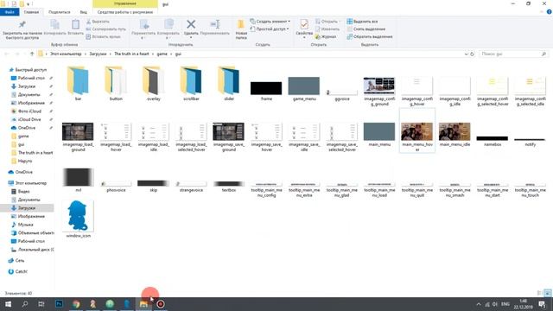Click the Копировать ribbon icon
Image resolution: width=553 pixels, height=311 pixels.
pos(54,27)
